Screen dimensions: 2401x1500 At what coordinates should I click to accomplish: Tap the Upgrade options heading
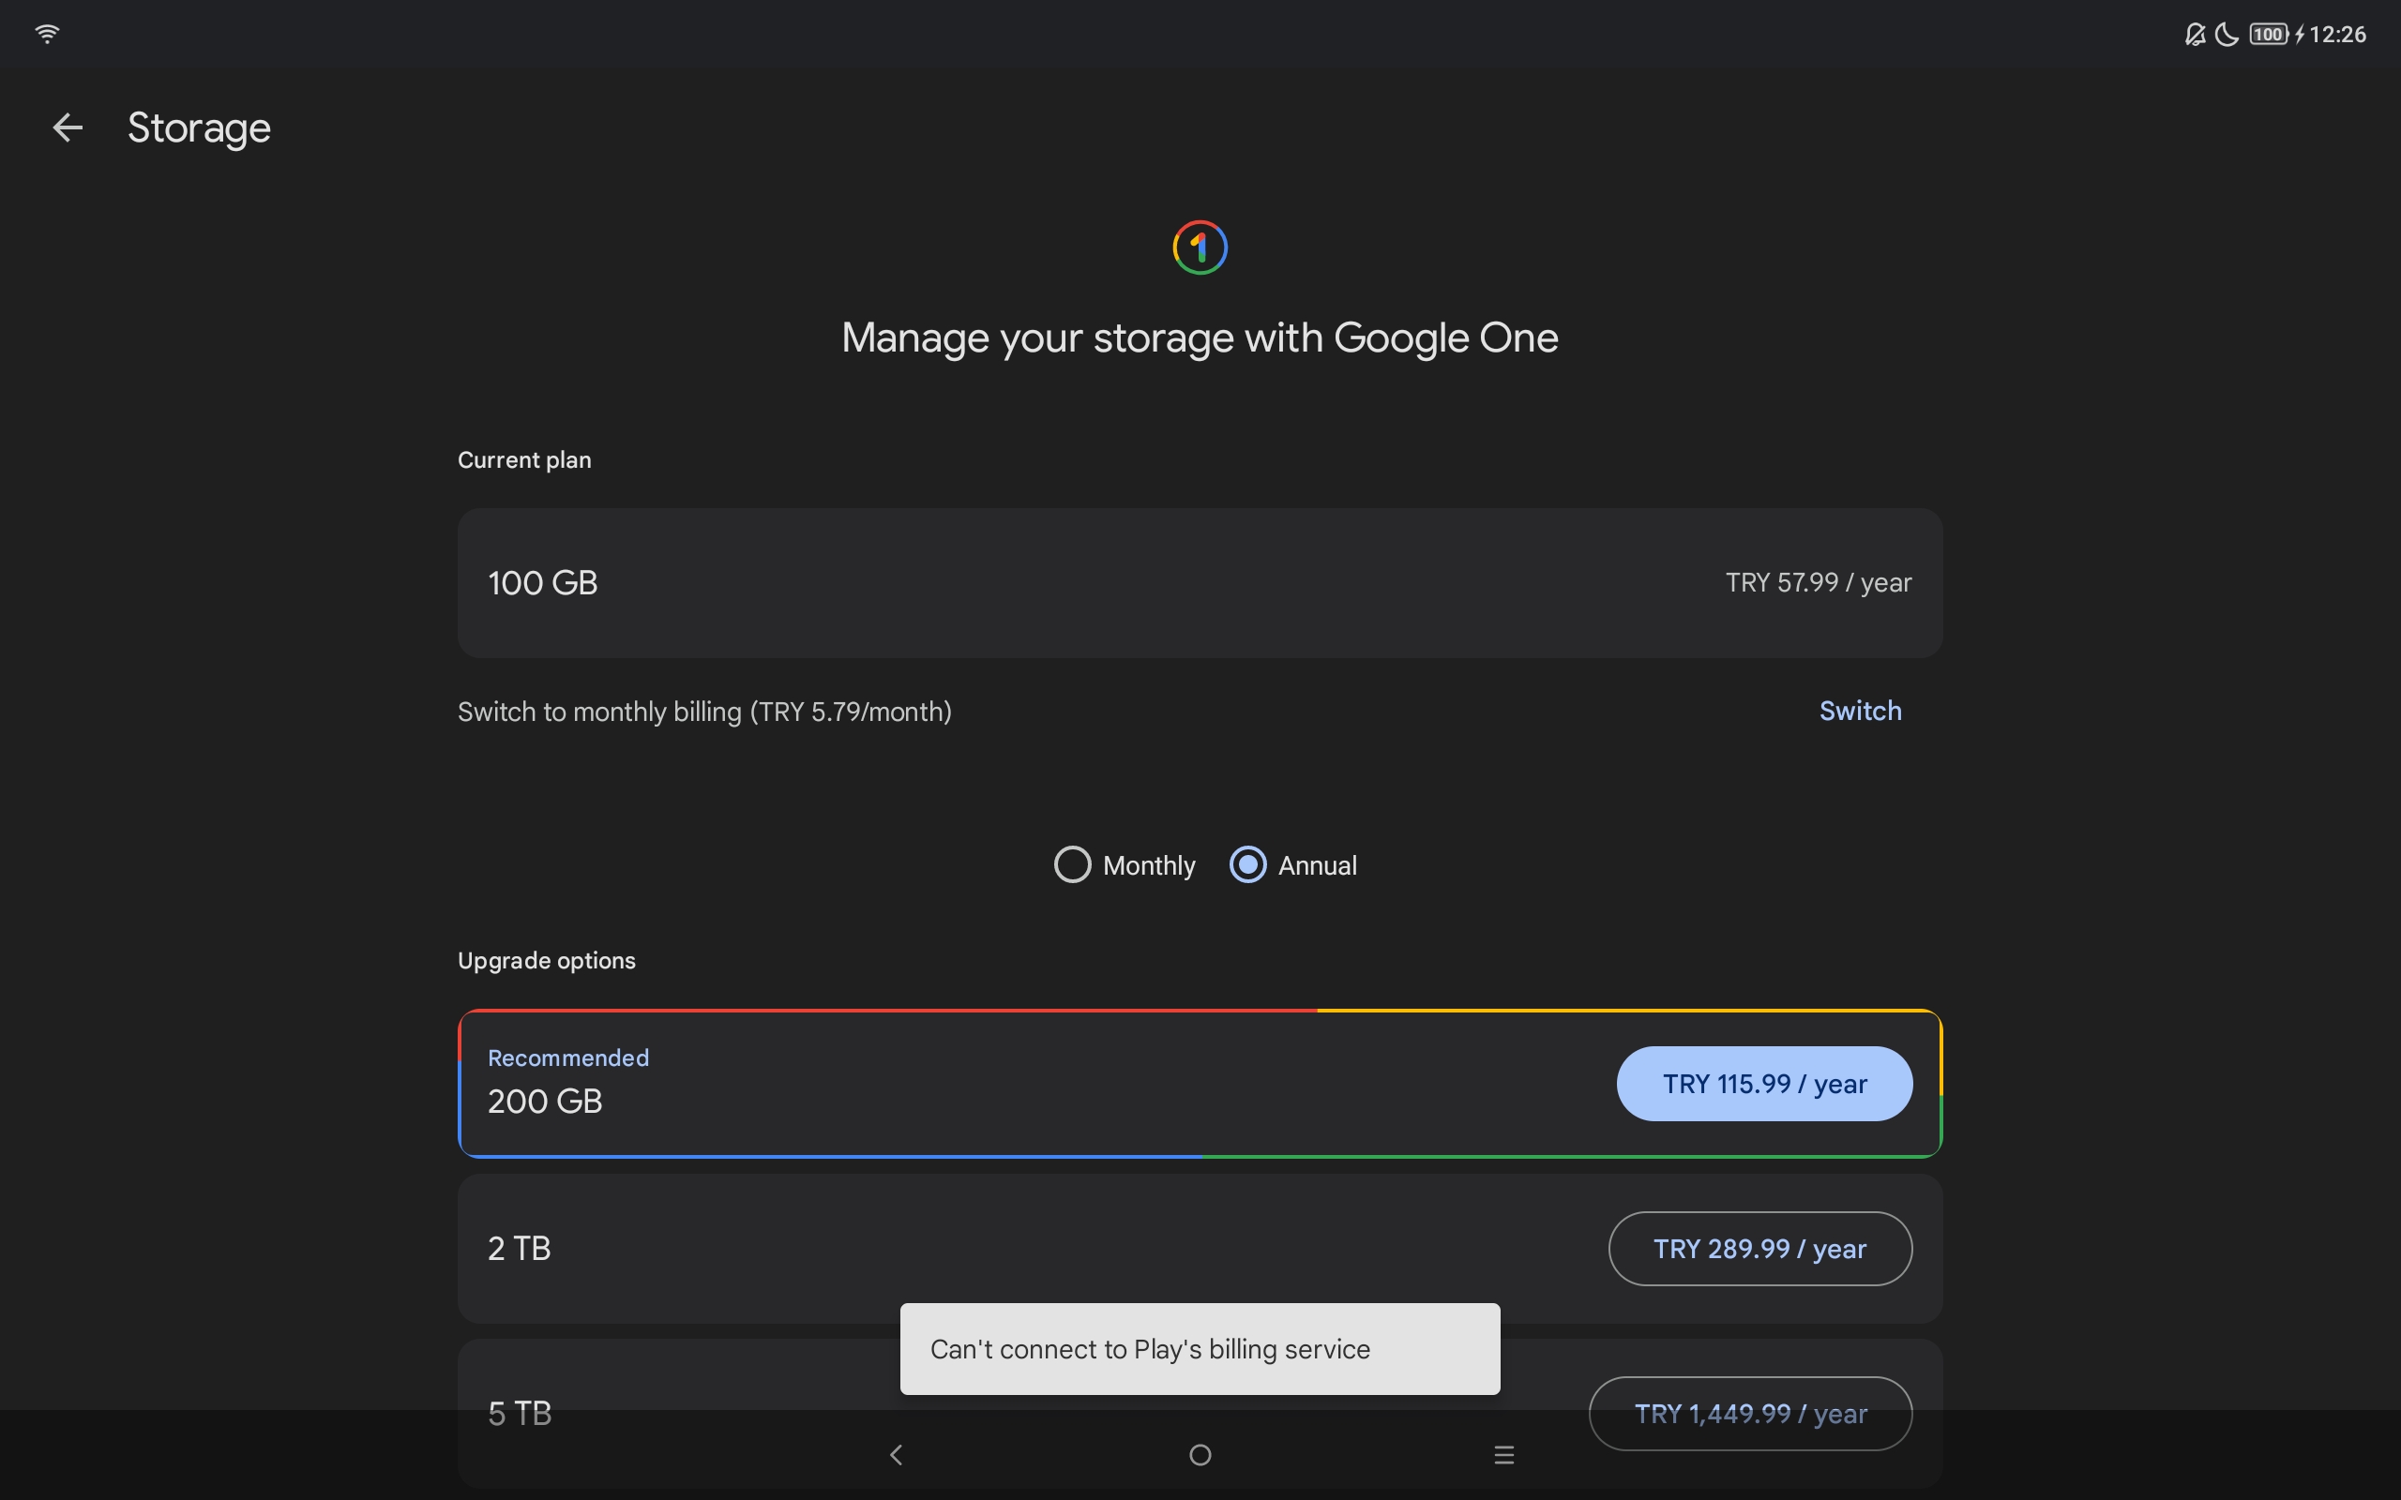547,960
